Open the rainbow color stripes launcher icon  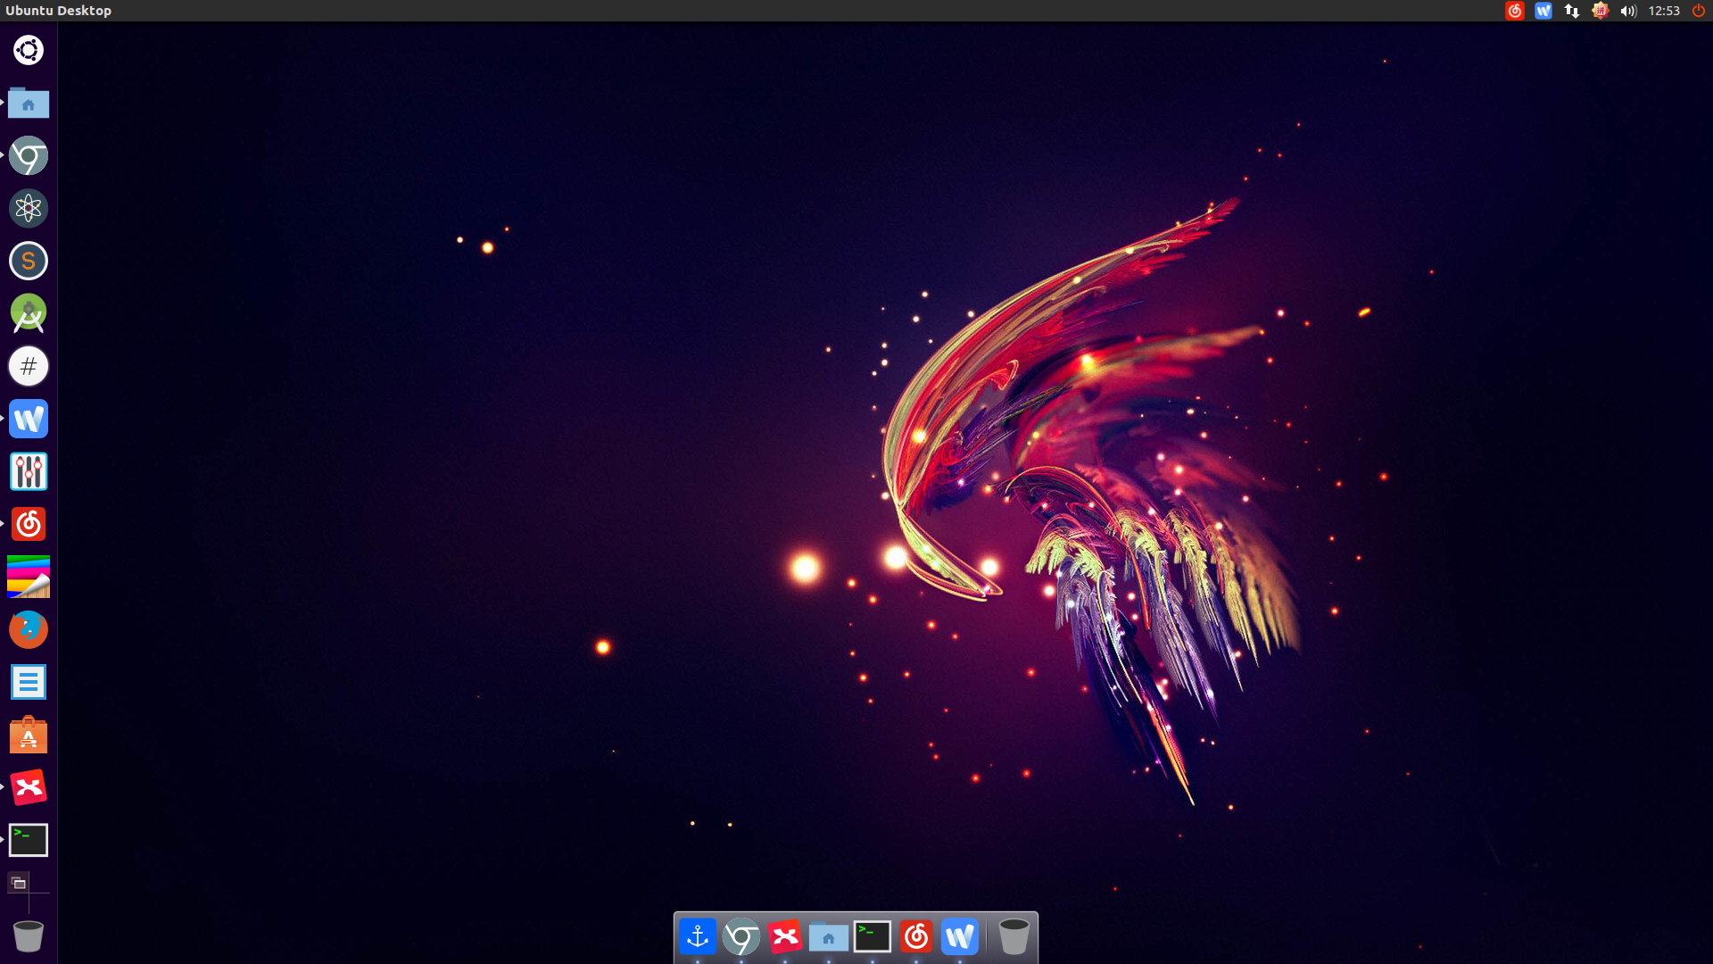click(29, 578)
